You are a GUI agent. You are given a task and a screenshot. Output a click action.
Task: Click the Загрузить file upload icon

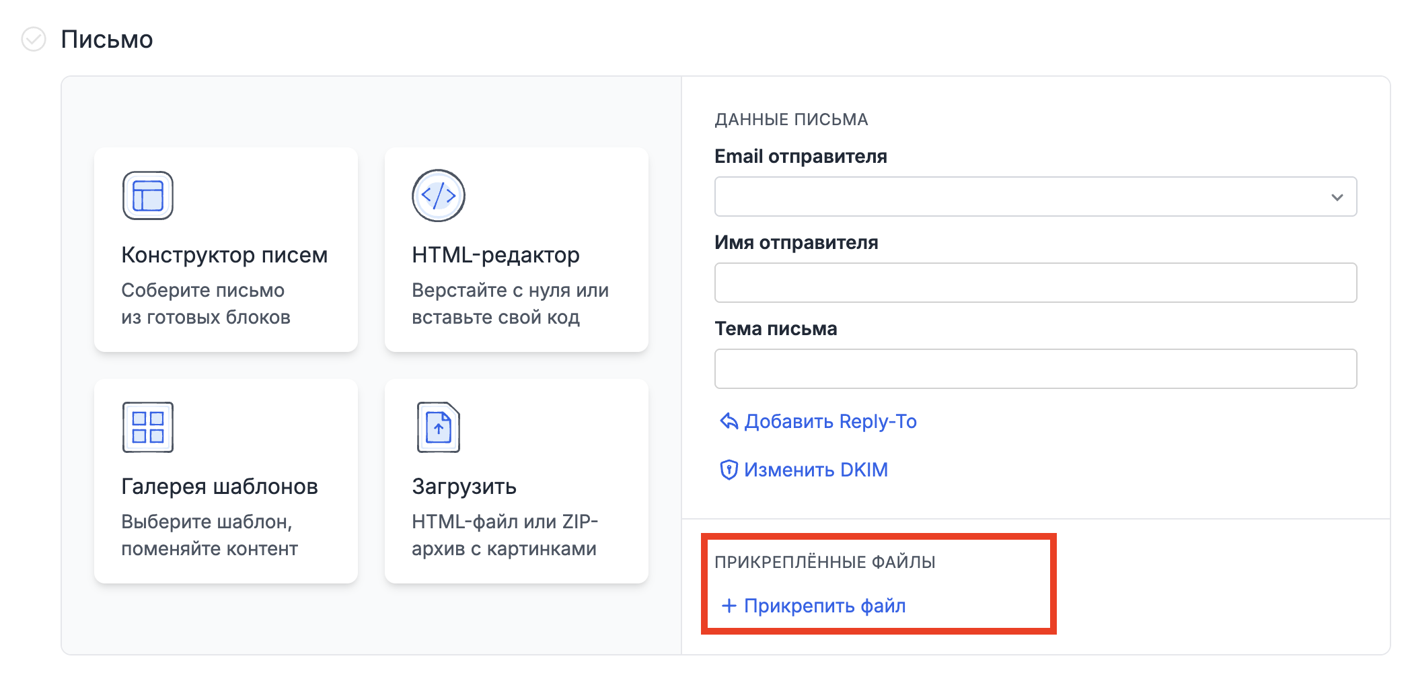pyautogui.click(x=438, y=427)
